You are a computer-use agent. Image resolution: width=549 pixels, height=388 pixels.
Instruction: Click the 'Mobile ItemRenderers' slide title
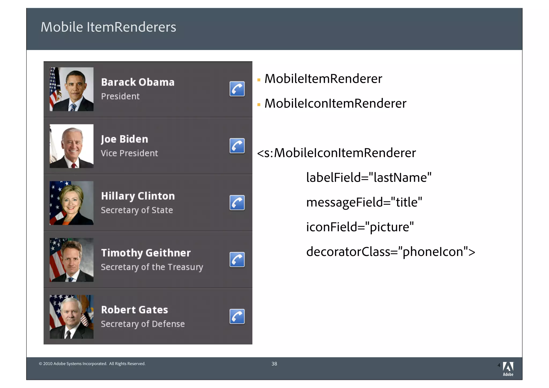[109, 27]
